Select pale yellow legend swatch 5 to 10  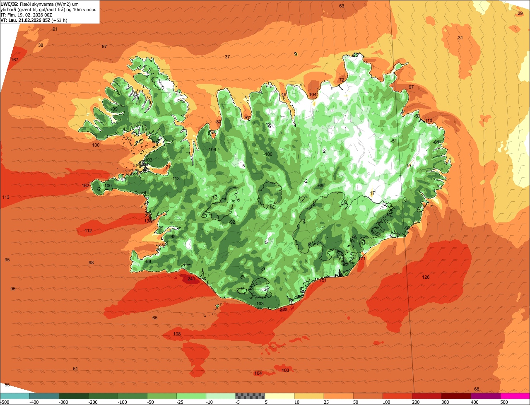(x=279, y=396)
